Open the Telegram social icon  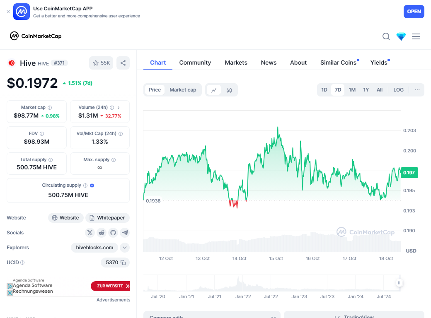[125, 233]
